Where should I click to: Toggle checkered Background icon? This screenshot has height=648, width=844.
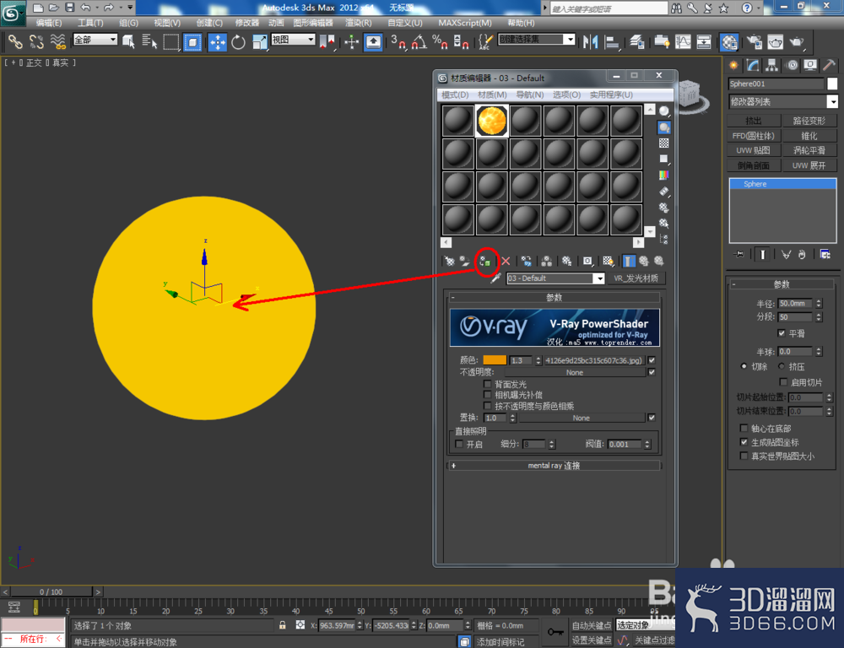[x=664, y=143]
